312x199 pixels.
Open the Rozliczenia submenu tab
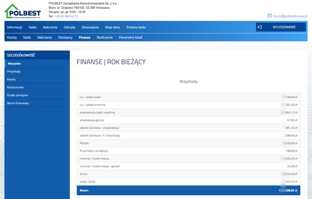point(105,37)
